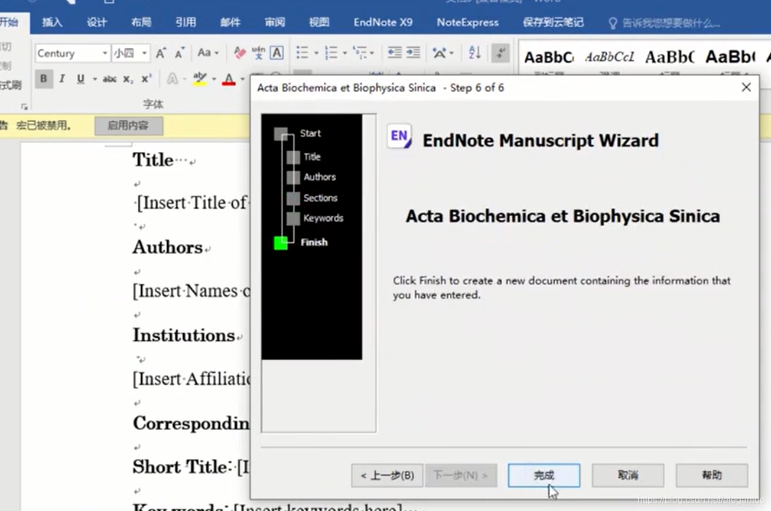Apply text highlight color marker
The height and width of the screenshot is (511, 771).
pyautogui.click(x=200, y=79)
